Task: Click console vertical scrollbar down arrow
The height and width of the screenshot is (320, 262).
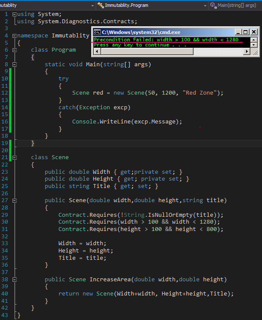Action: tap(254, 45)
